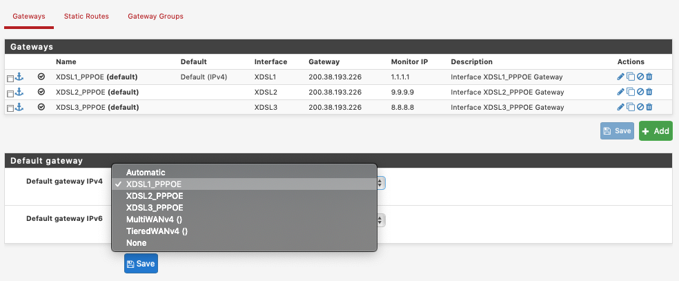Tick the checkbox for the XDSL2_PPPOE row
Screen dimensions: 679x281
click(10, 93)
